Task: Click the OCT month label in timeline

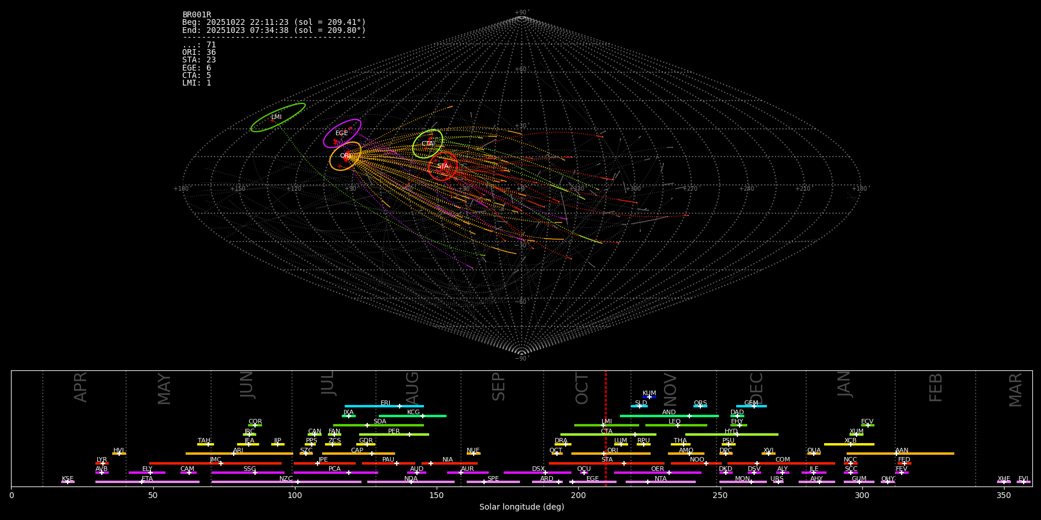Action: [582, 388]
